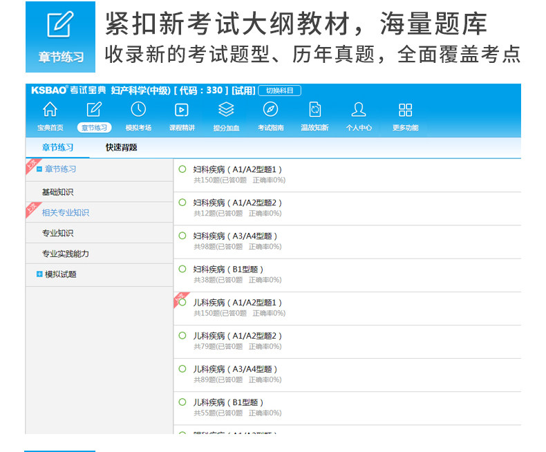Screen dimensions: 546x452
Task: Select radio for 妇科疾病 (A1/A2型题2)
Action: pyautogui.click(x=182, y=203)
